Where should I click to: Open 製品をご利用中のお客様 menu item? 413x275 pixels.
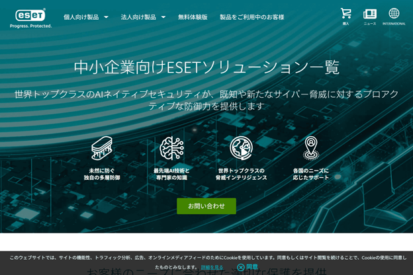coord(252,17)
